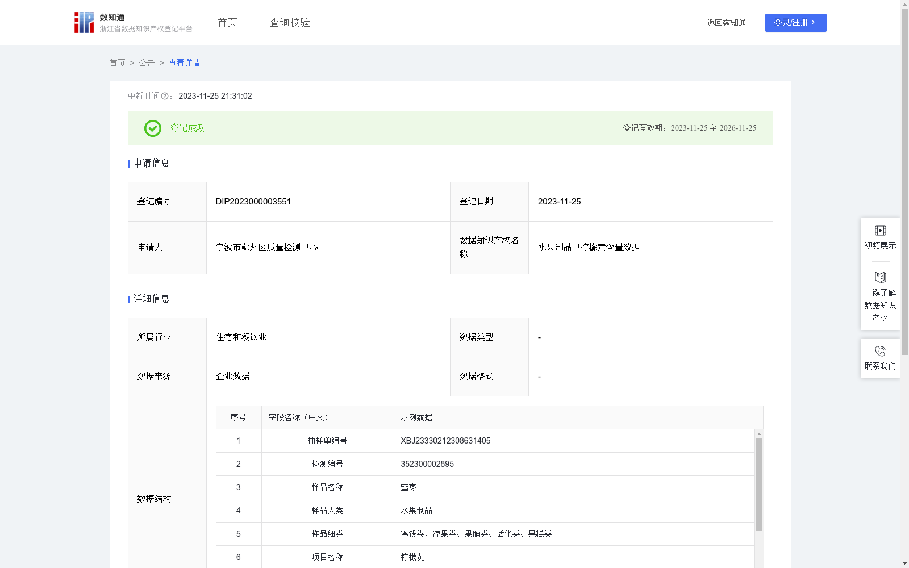
Task: Click the data structure table scrollbar thumb
Action: (759, 484)
